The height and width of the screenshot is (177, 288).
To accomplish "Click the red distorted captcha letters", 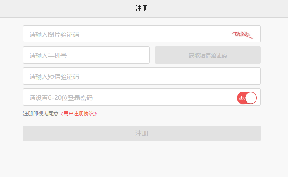I will [242, 35].
